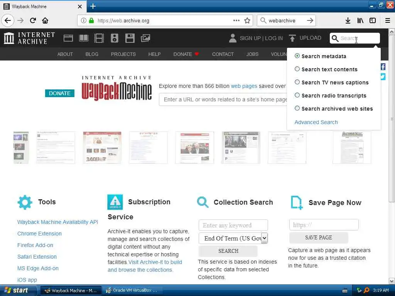The height and width of the screenshot is (296, 395).
Task: Go to browser home page
Action: (45, 20)
